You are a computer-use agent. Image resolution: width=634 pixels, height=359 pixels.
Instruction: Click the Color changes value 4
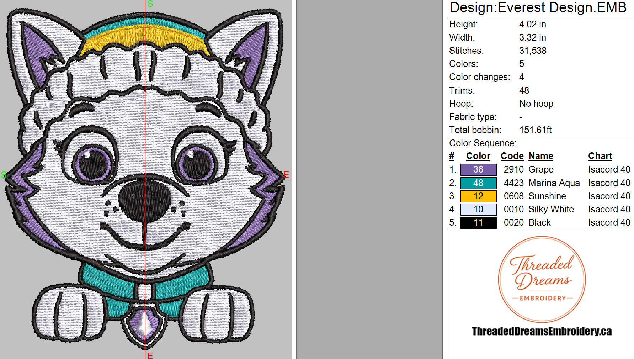tap(522, 77)
